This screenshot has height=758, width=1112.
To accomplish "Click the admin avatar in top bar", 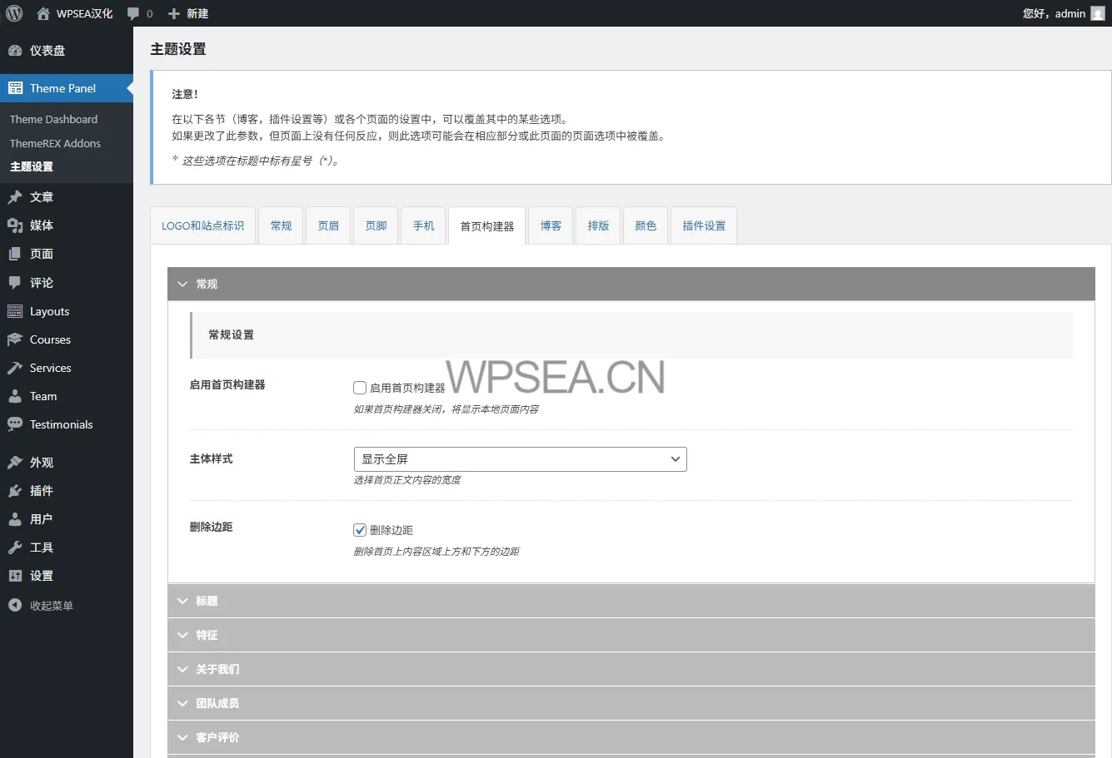I will click(1098, 13).
